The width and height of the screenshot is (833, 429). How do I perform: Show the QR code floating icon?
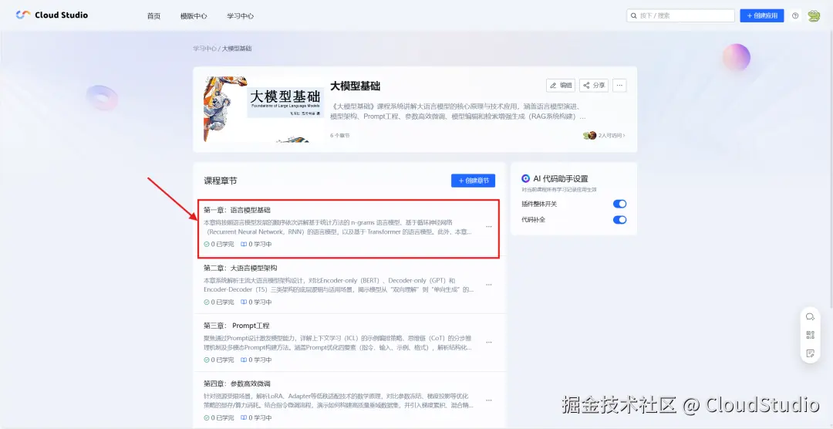click(810, 335)
